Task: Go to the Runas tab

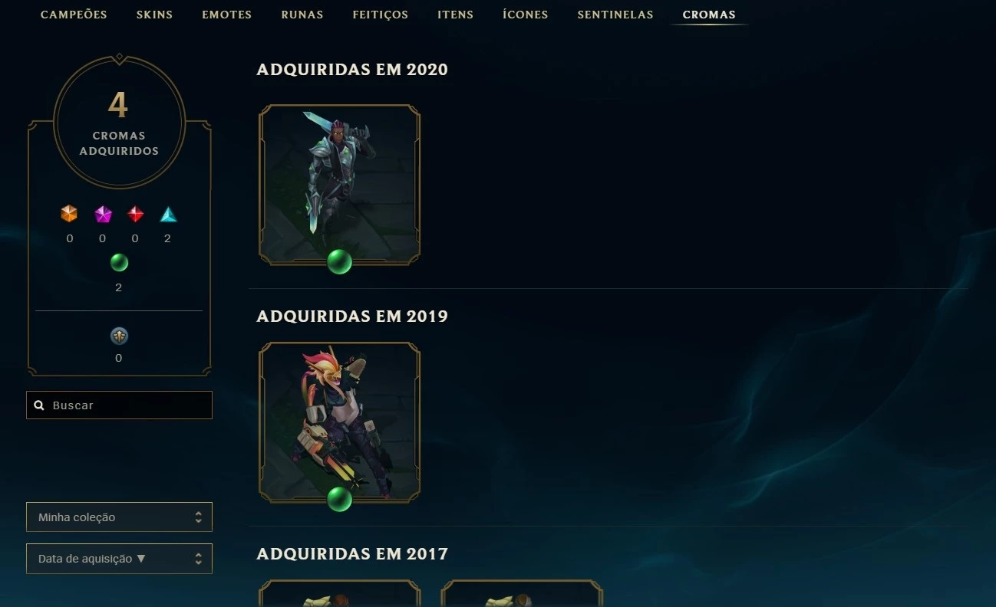Action: (302, 15)
